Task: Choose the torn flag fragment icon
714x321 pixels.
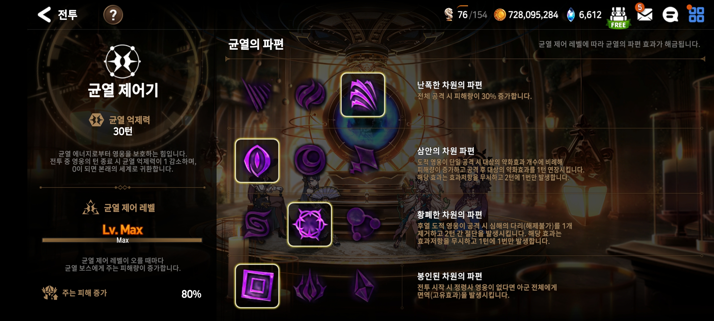Action: click(364, 160)
